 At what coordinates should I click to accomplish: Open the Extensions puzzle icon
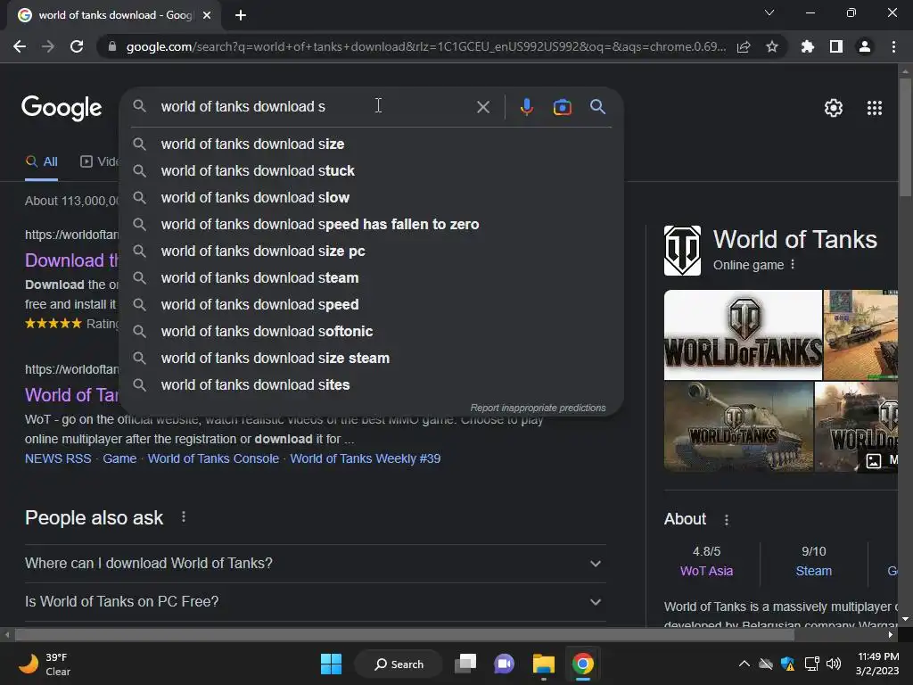(808, 46)
